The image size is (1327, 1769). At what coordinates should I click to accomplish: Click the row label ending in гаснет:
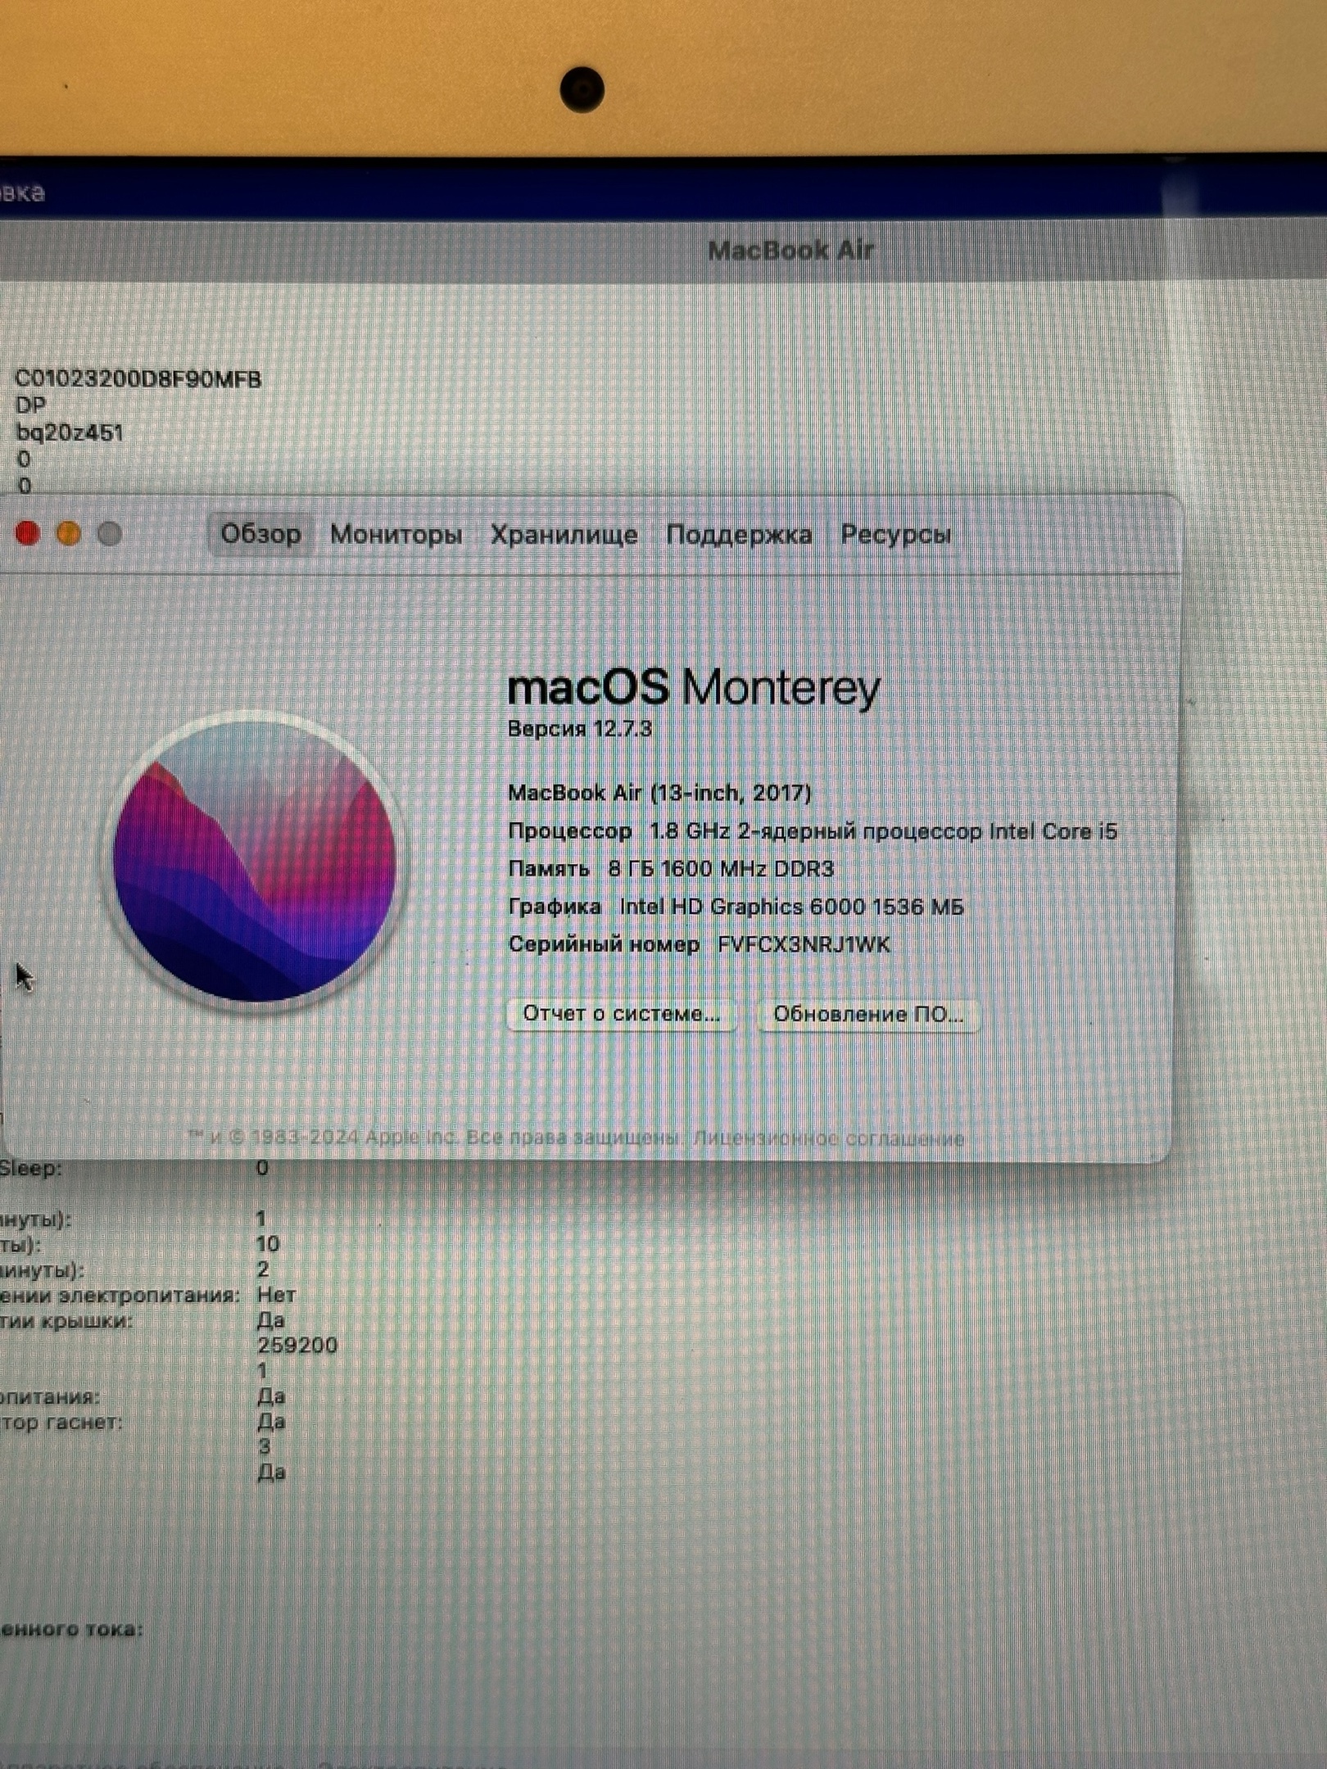tap(61, 1423)
